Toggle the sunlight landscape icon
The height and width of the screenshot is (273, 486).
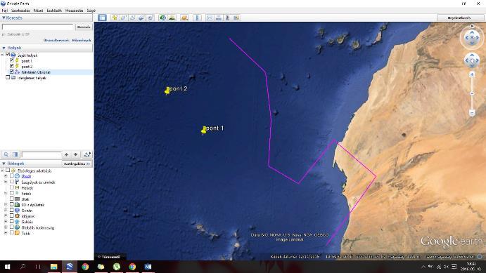coord(172,18)
